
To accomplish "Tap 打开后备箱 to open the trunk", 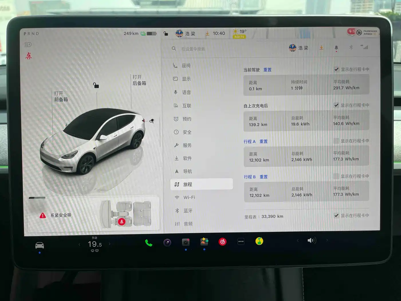I will pos(139,79).
